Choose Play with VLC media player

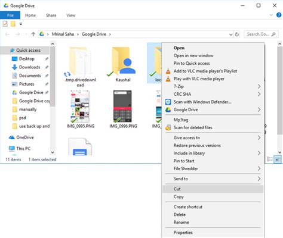213,79
